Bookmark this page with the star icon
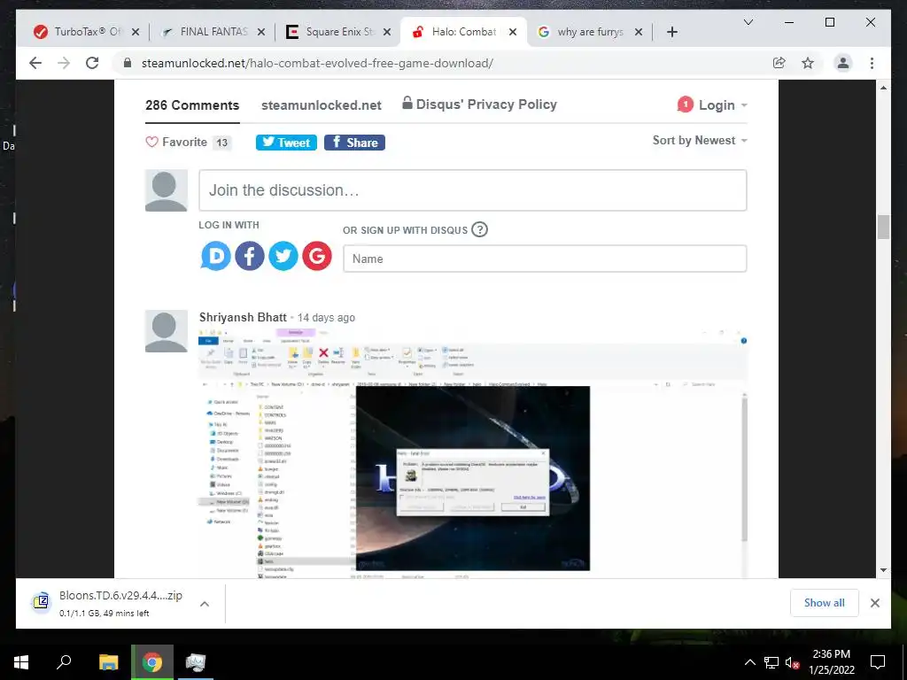The height and width of the screenshot is (680, 907). pyautogui.click(x=808, y=63)
